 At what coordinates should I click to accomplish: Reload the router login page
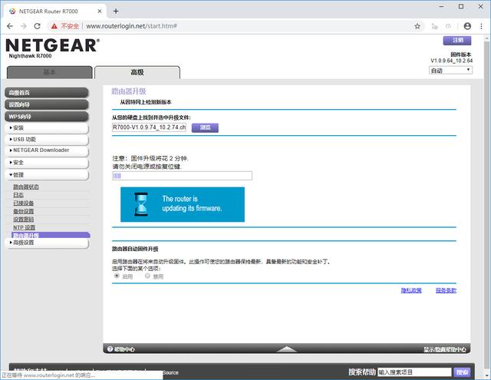[x=38, y=26]
